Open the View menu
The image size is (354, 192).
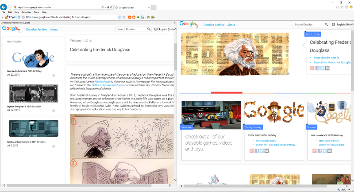(x=17, y=12)
